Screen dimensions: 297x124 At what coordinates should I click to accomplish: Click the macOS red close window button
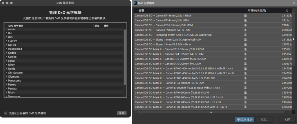[3, 3]
